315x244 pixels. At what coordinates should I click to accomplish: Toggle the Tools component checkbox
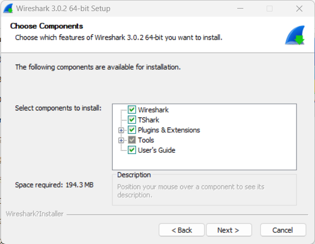click(x=132, y=140)
